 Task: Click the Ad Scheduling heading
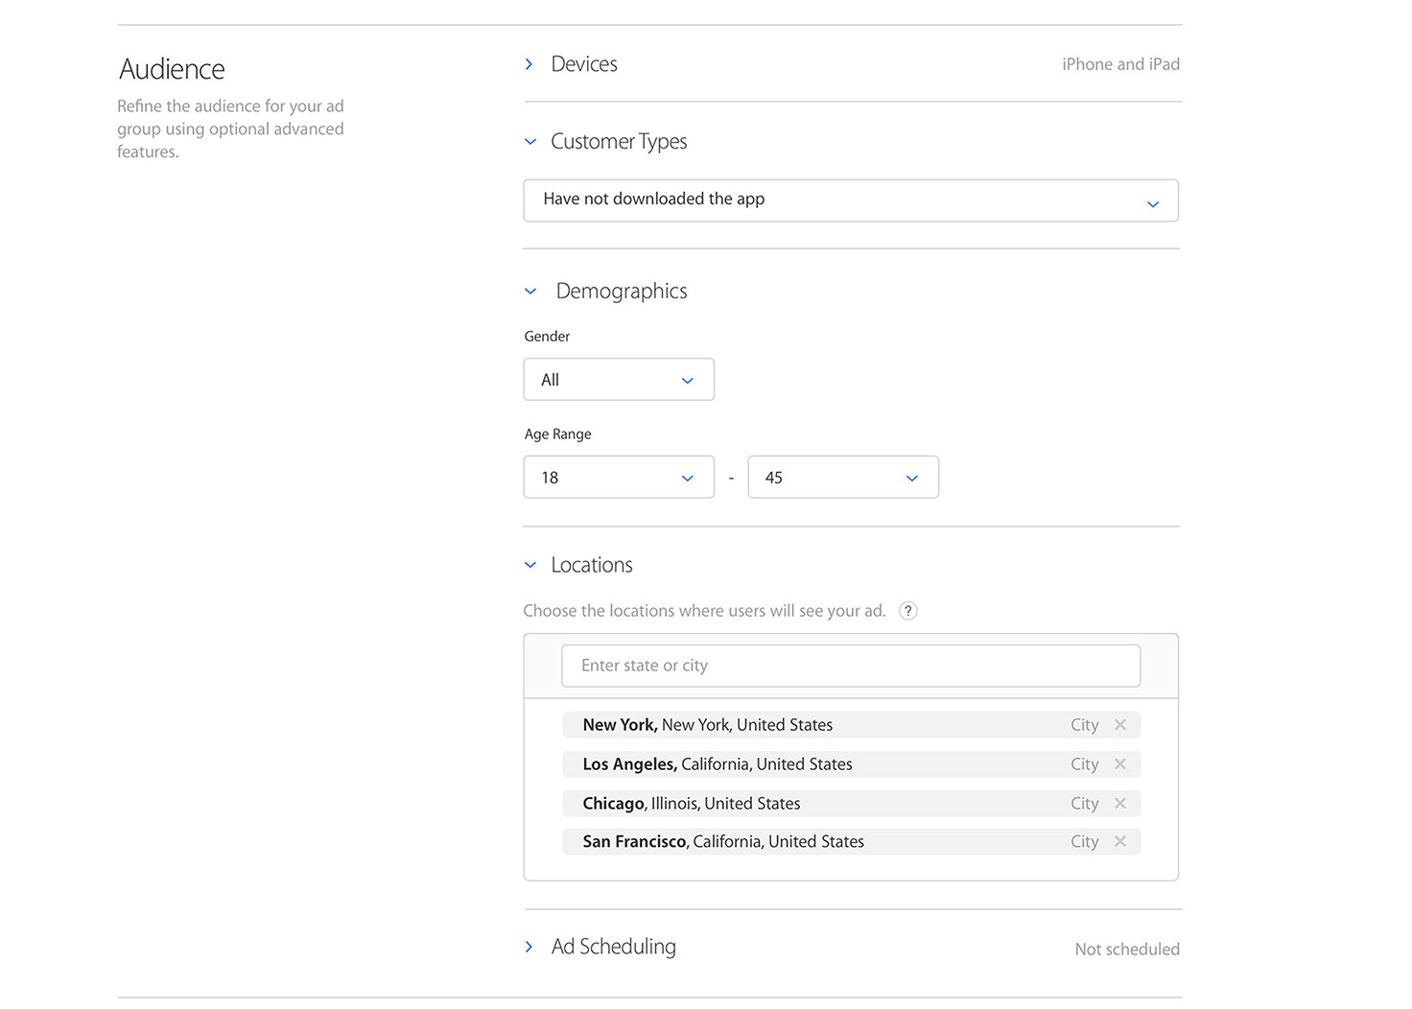point(613,947)
